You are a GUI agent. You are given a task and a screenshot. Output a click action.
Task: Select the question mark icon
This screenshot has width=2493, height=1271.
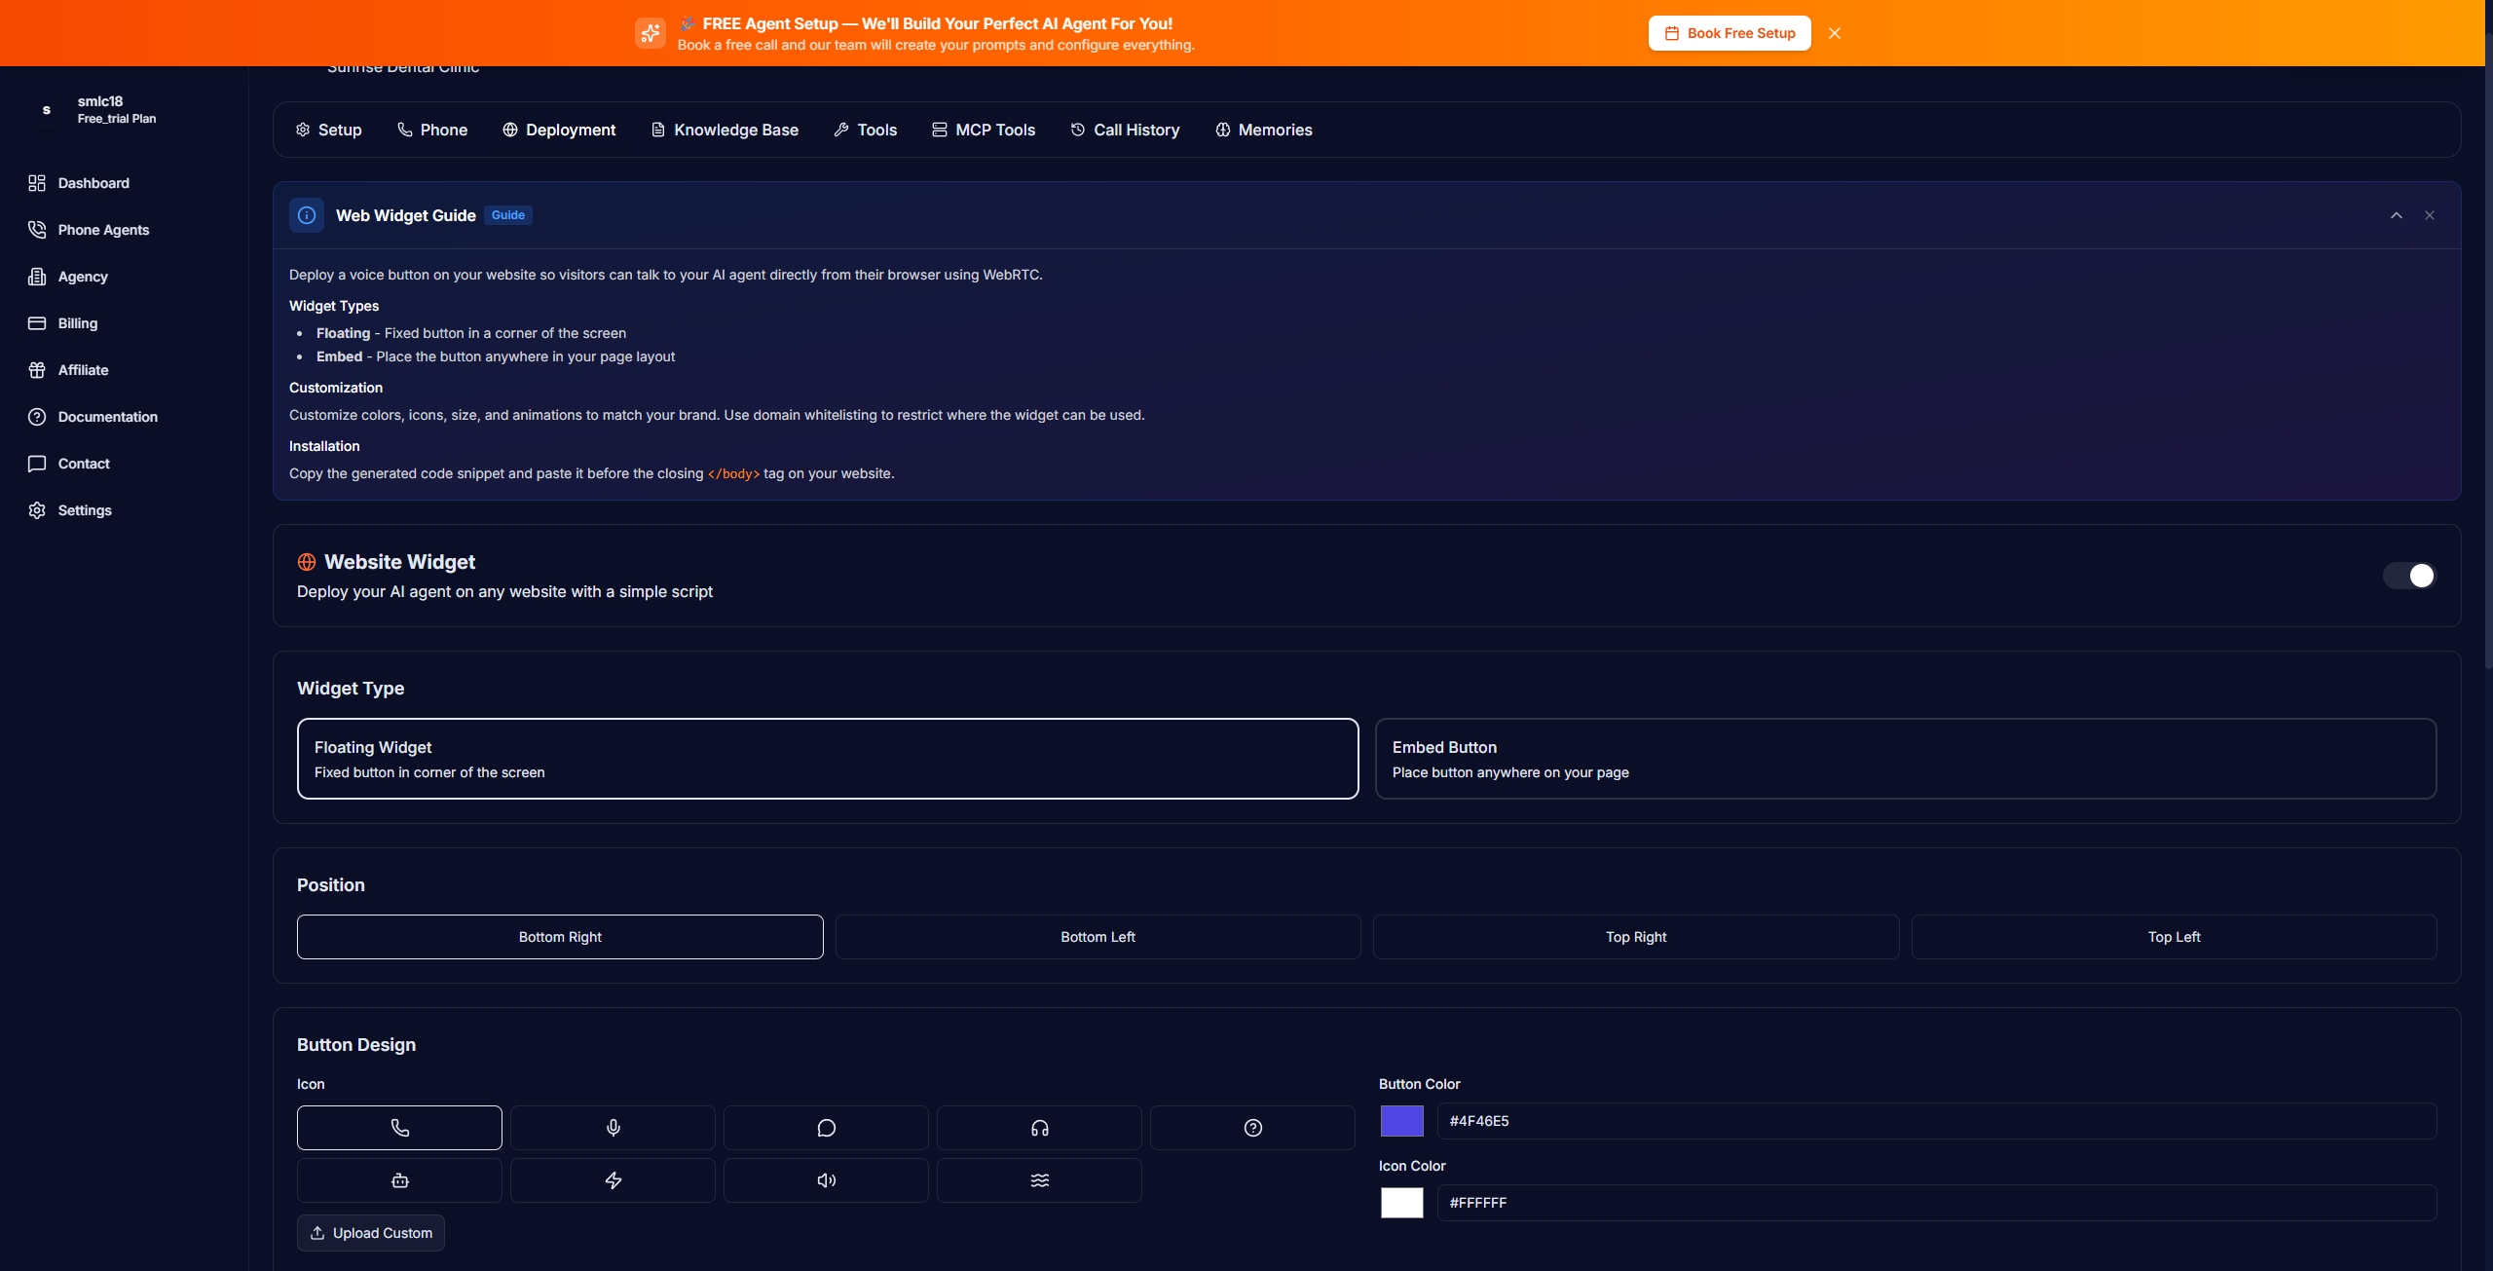point(1251,1127)
